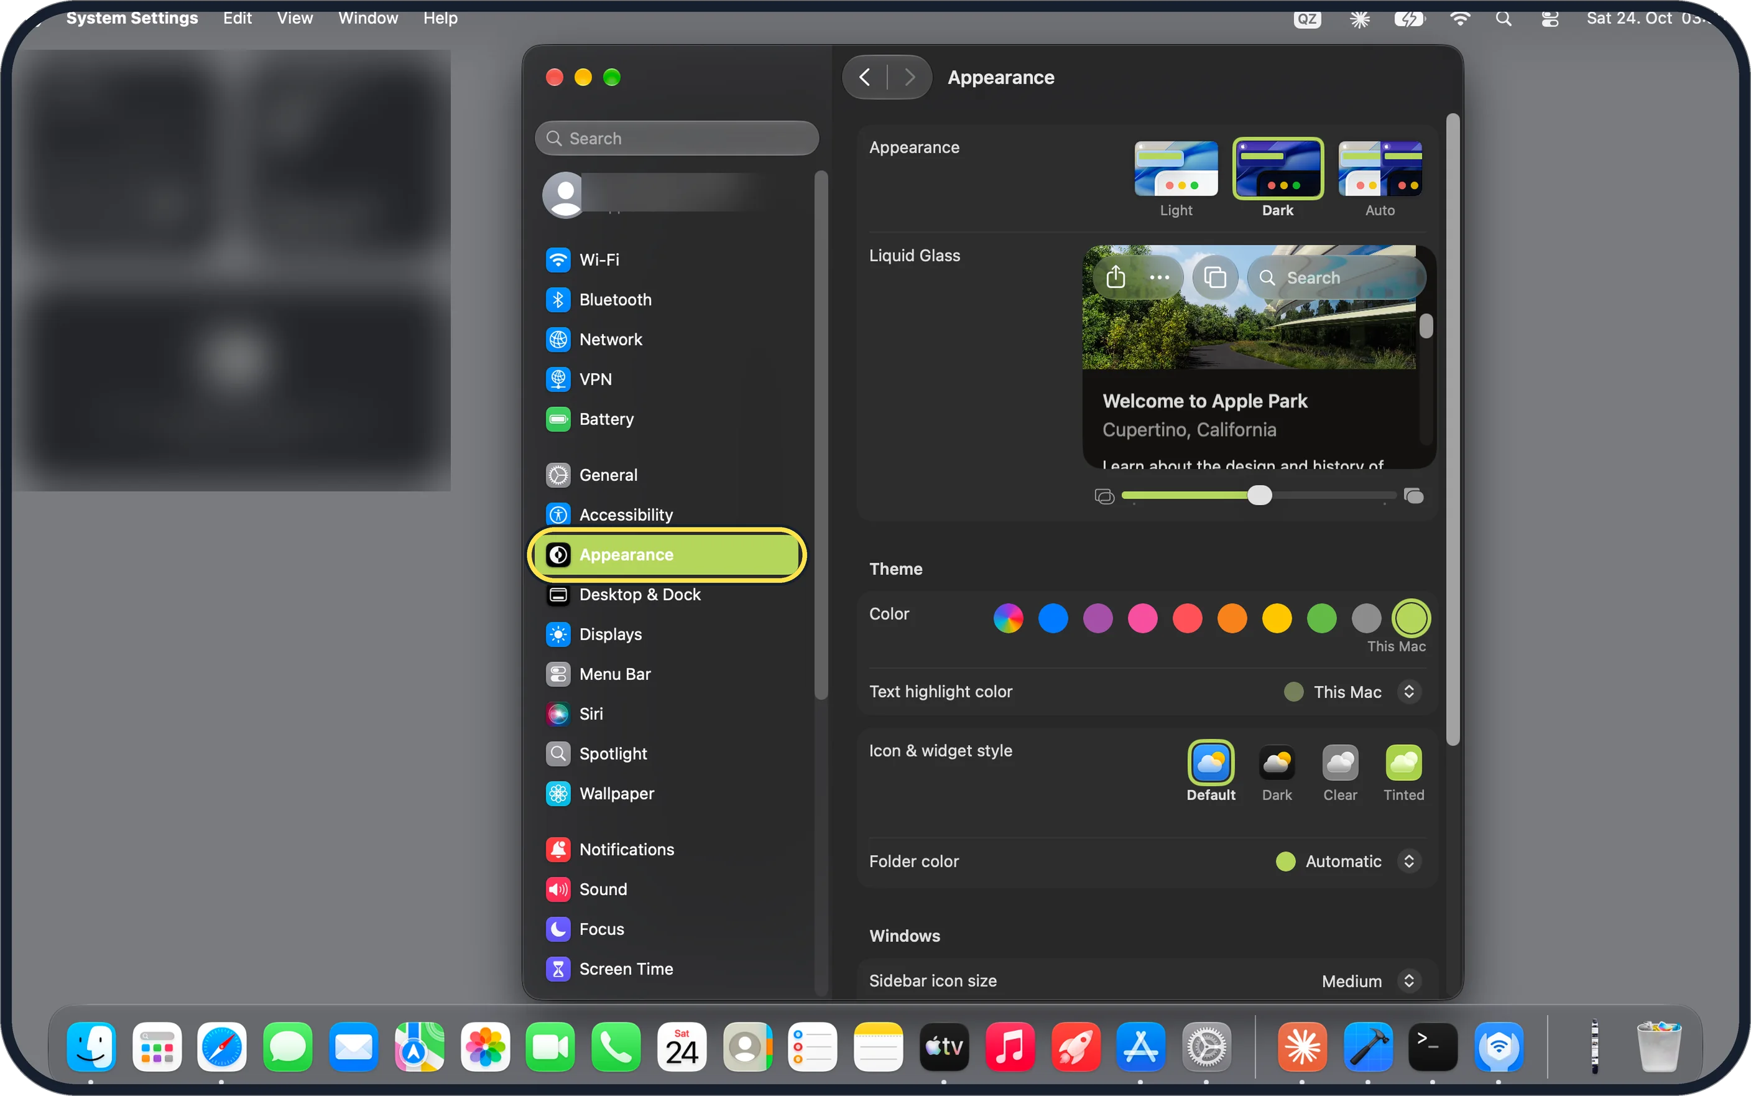Select Network in the sidebar
Viewport: 1751px width, 1096px height.
(x=667, y=339)
